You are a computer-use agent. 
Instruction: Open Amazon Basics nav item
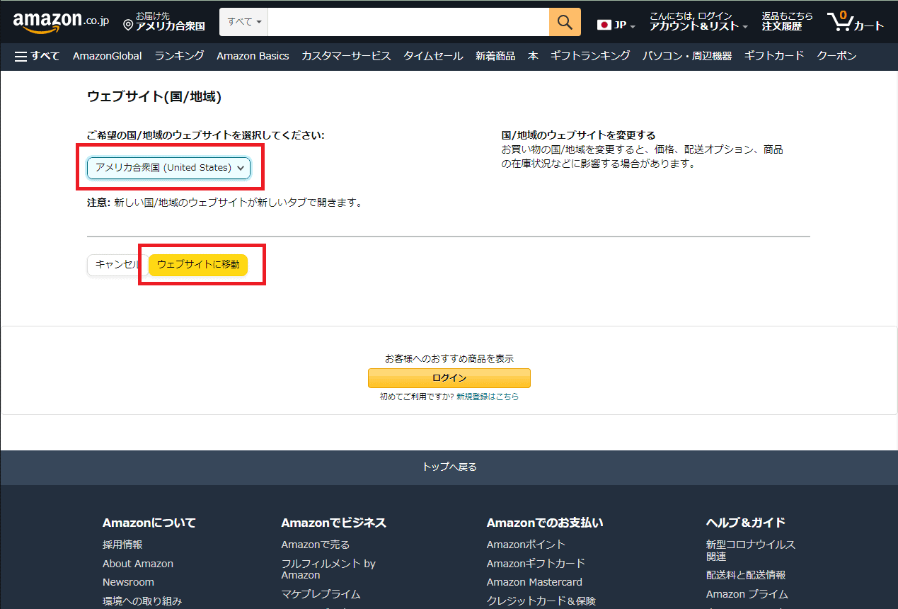tap(253, 56)
